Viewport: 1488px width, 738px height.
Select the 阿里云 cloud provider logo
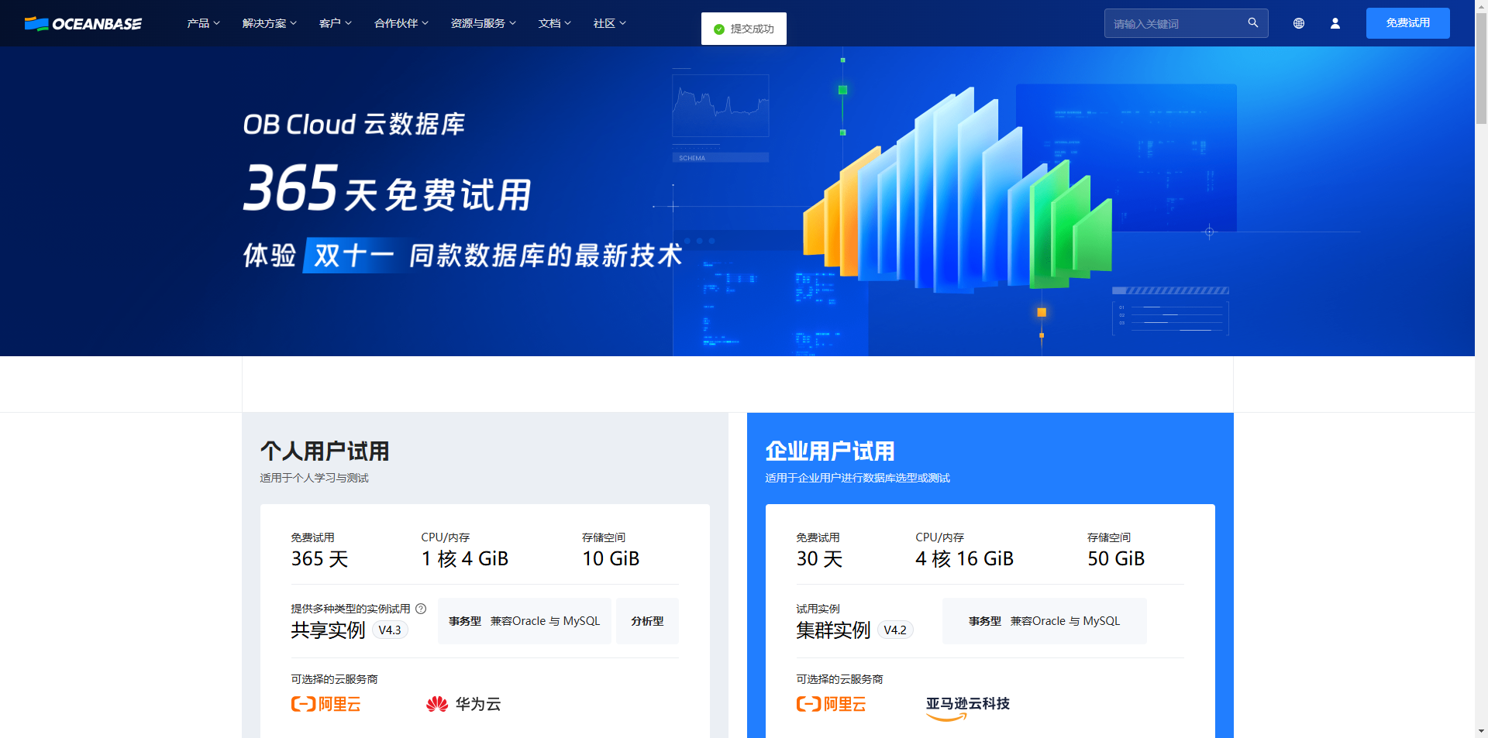point(325,705)
